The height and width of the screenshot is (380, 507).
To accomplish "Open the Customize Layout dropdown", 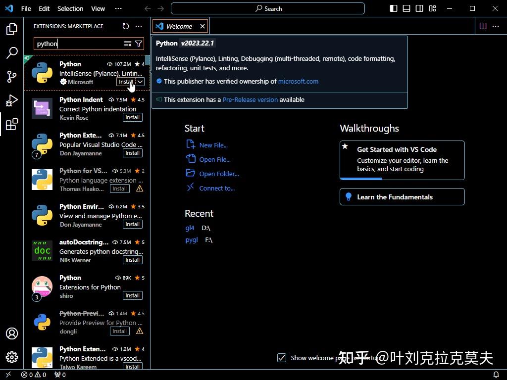I will 432,8.
